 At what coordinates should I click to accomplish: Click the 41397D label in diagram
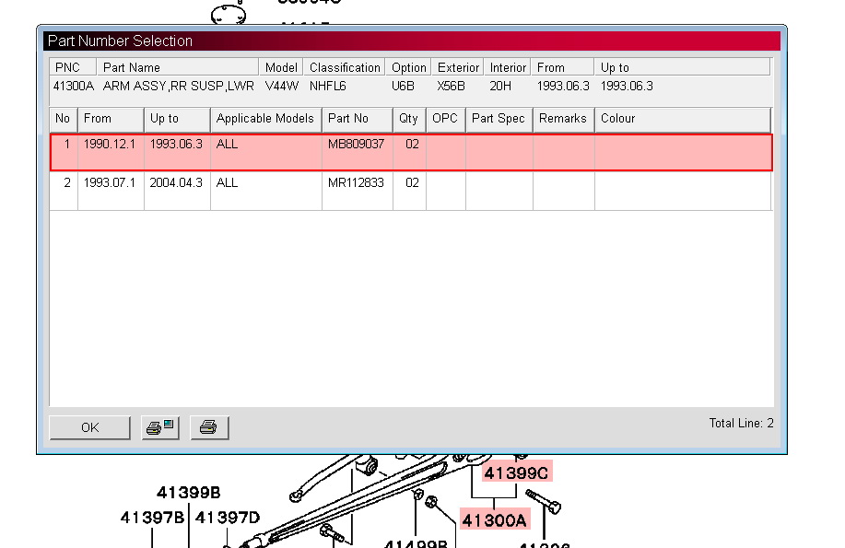click(x=228, y=518)
